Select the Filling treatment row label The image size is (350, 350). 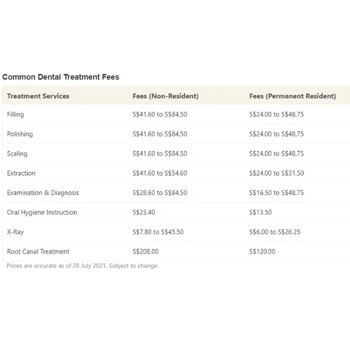[x=16, y=115]
